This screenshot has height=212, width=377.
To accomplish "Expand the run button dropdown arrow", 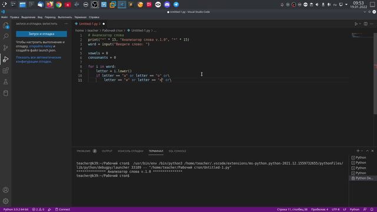I will (360, 24).
